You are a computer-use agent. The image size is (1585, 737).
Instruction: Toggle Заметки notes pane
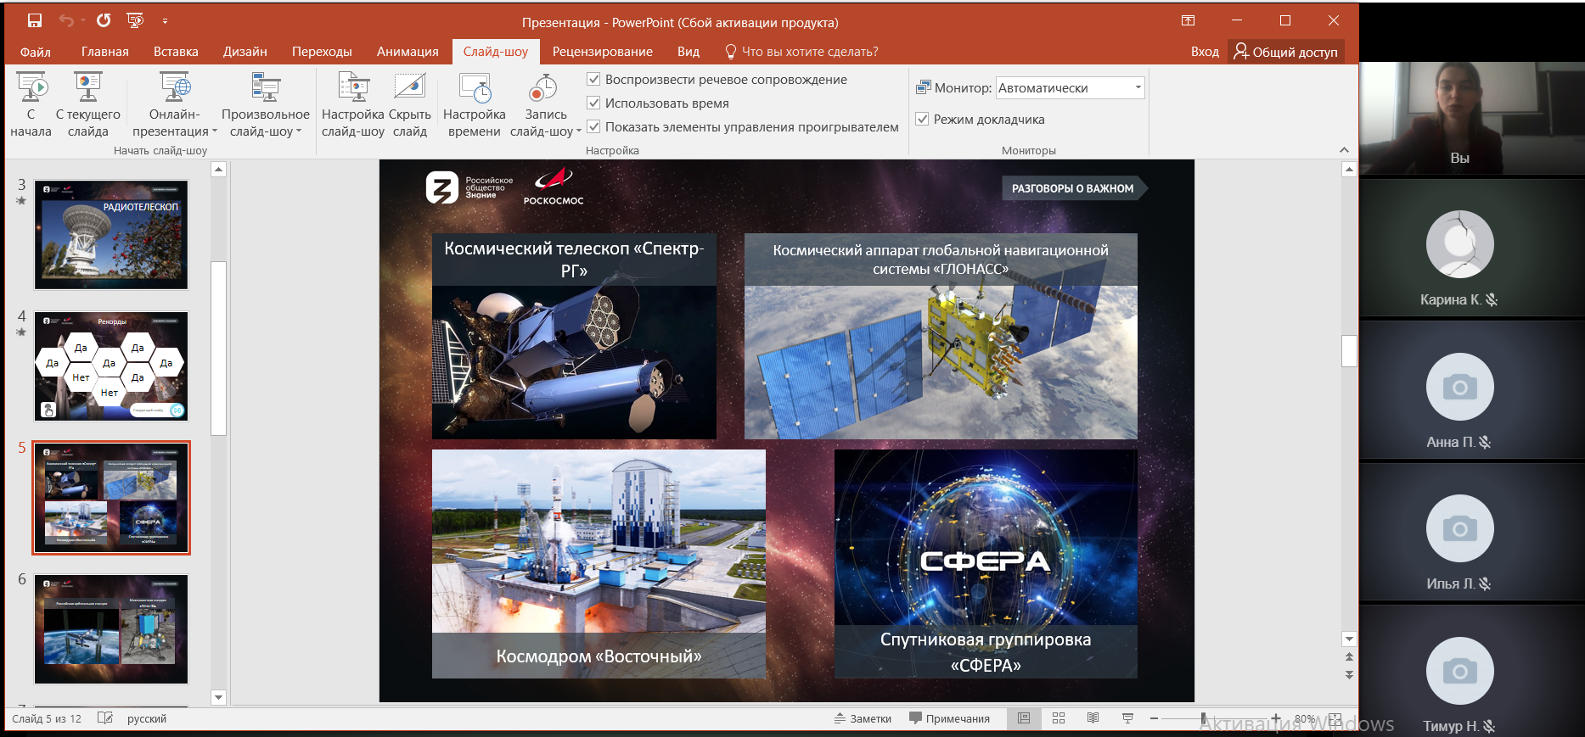pyautogui.click(x=863, y=718)
